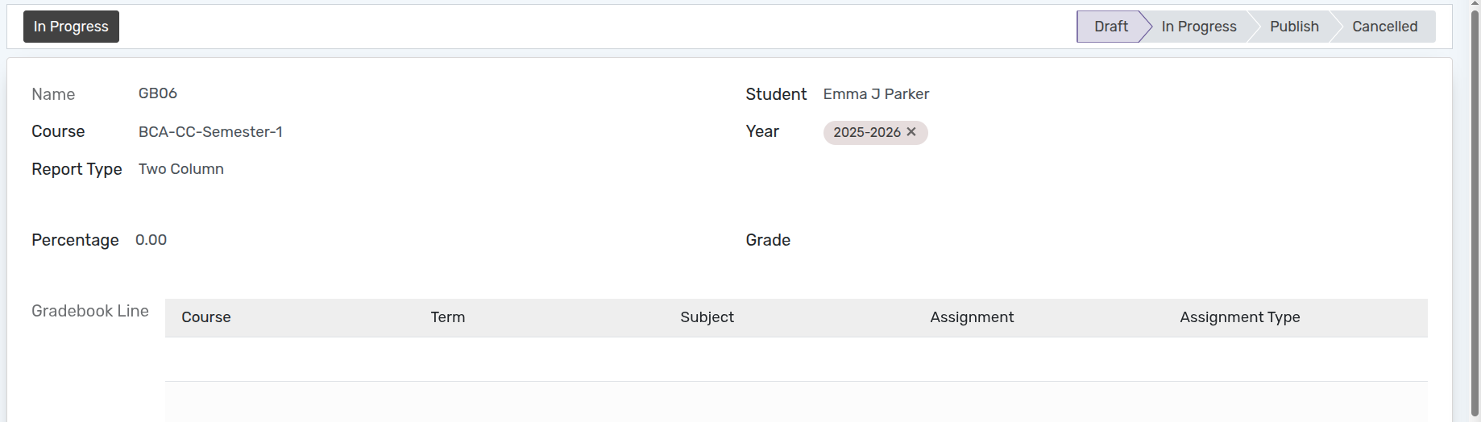Sort Gradebook Line by Subject column

pyautogui.click(x=707, y=317)
